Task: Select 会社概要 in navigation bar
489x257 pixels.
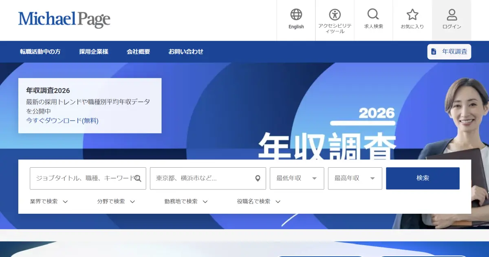Action: pos(138,52)
